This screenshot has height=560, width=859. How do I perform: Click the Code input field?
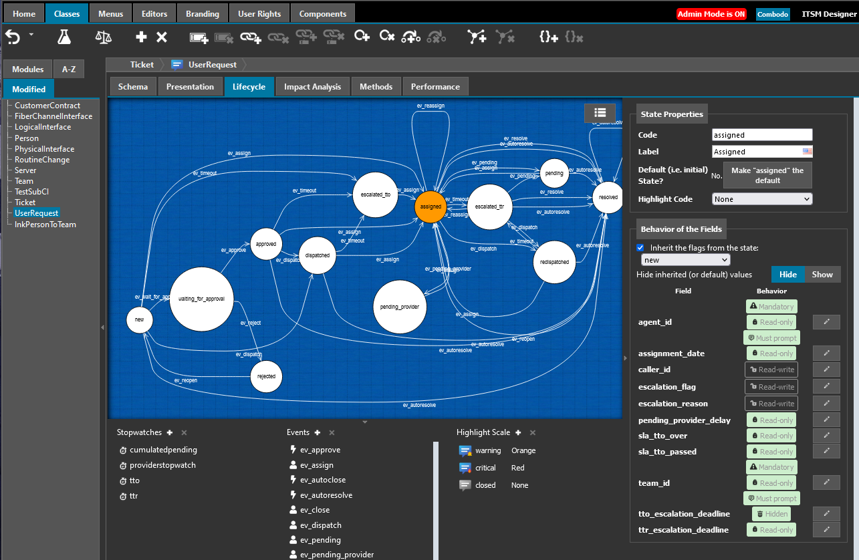pyautogui.click(x=762, y=136)
